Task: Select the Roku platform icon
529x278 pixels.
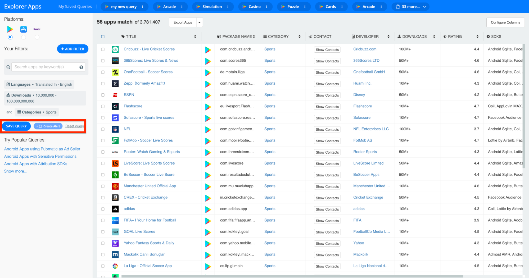Action: (x=37, y=29)
